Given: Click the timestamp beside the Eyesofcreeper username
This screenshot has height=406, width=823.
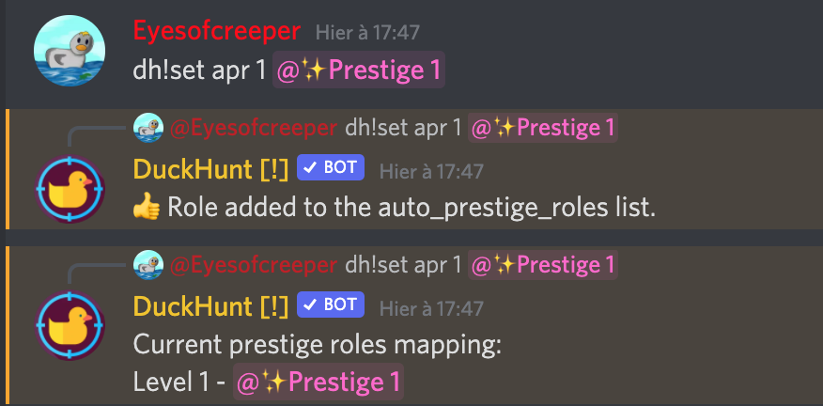Looking at the screenshot, I should pos(367,32).
